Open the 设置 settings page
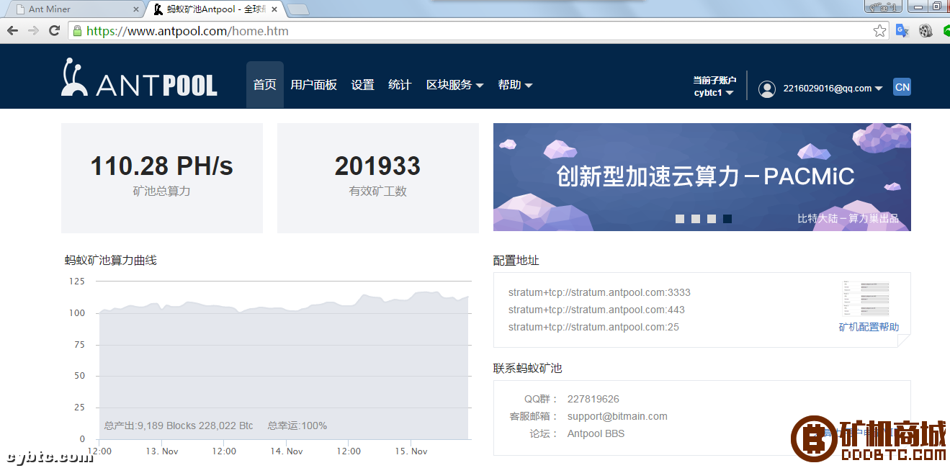Screen dimensions: 950x468 tap(363, 85)
